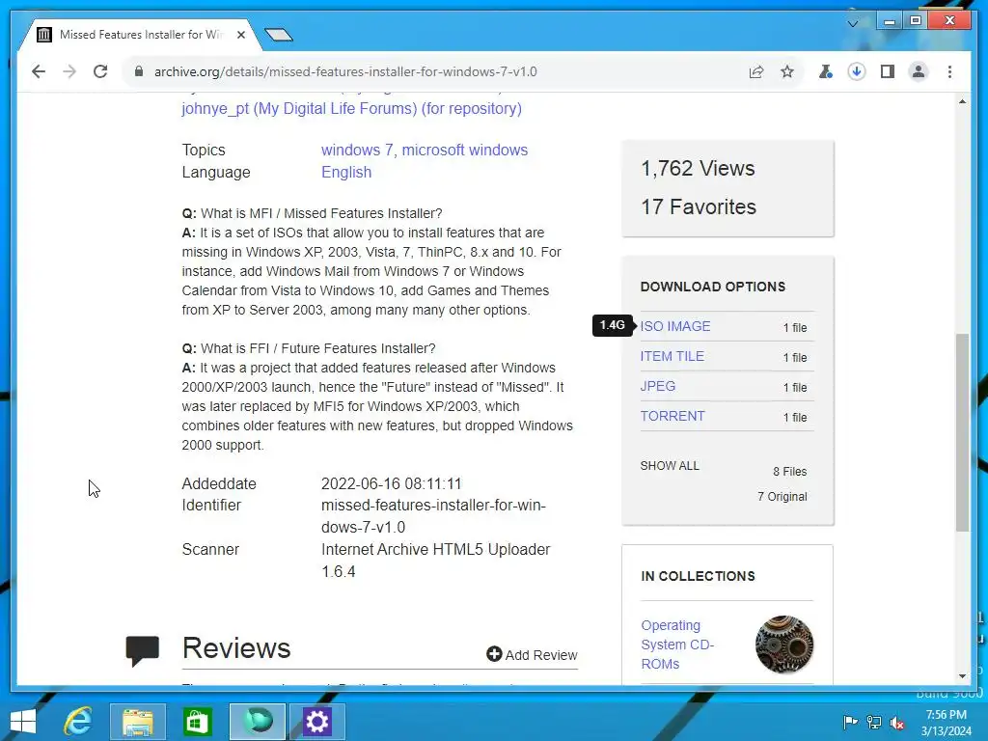Click the 8 Files count
Screen dimensions: 988x741
click(789, 471)
